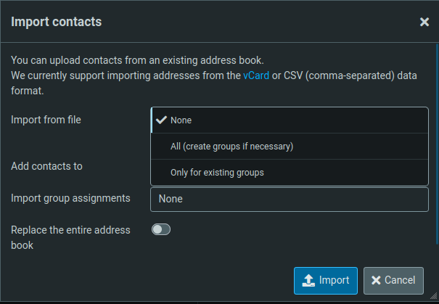Screen dimensions: 439x304
Task: Click the Cancel button label
Action: pyautogui.click(x=400, y=280)
